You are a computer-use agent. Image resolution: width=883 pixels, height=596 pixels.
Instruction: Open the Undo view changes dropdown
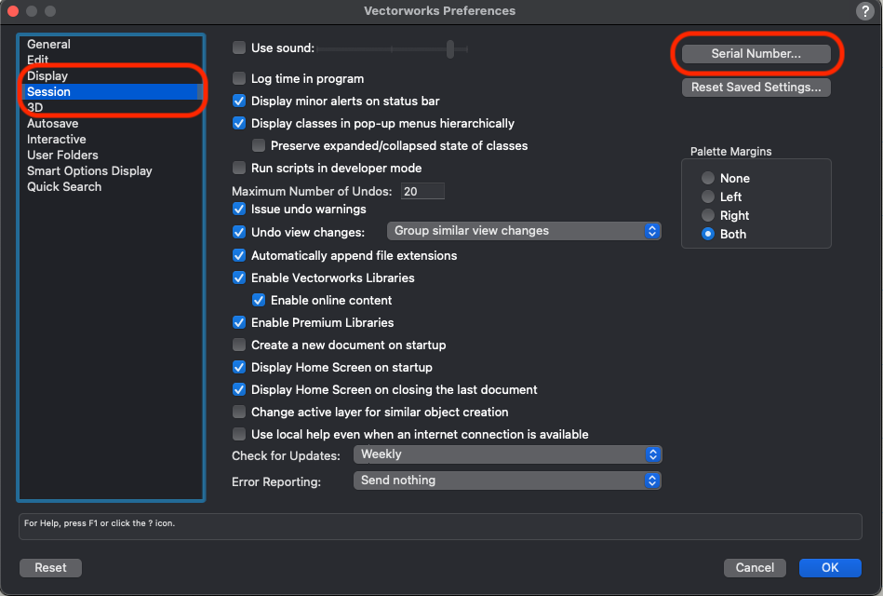[525, 231]
